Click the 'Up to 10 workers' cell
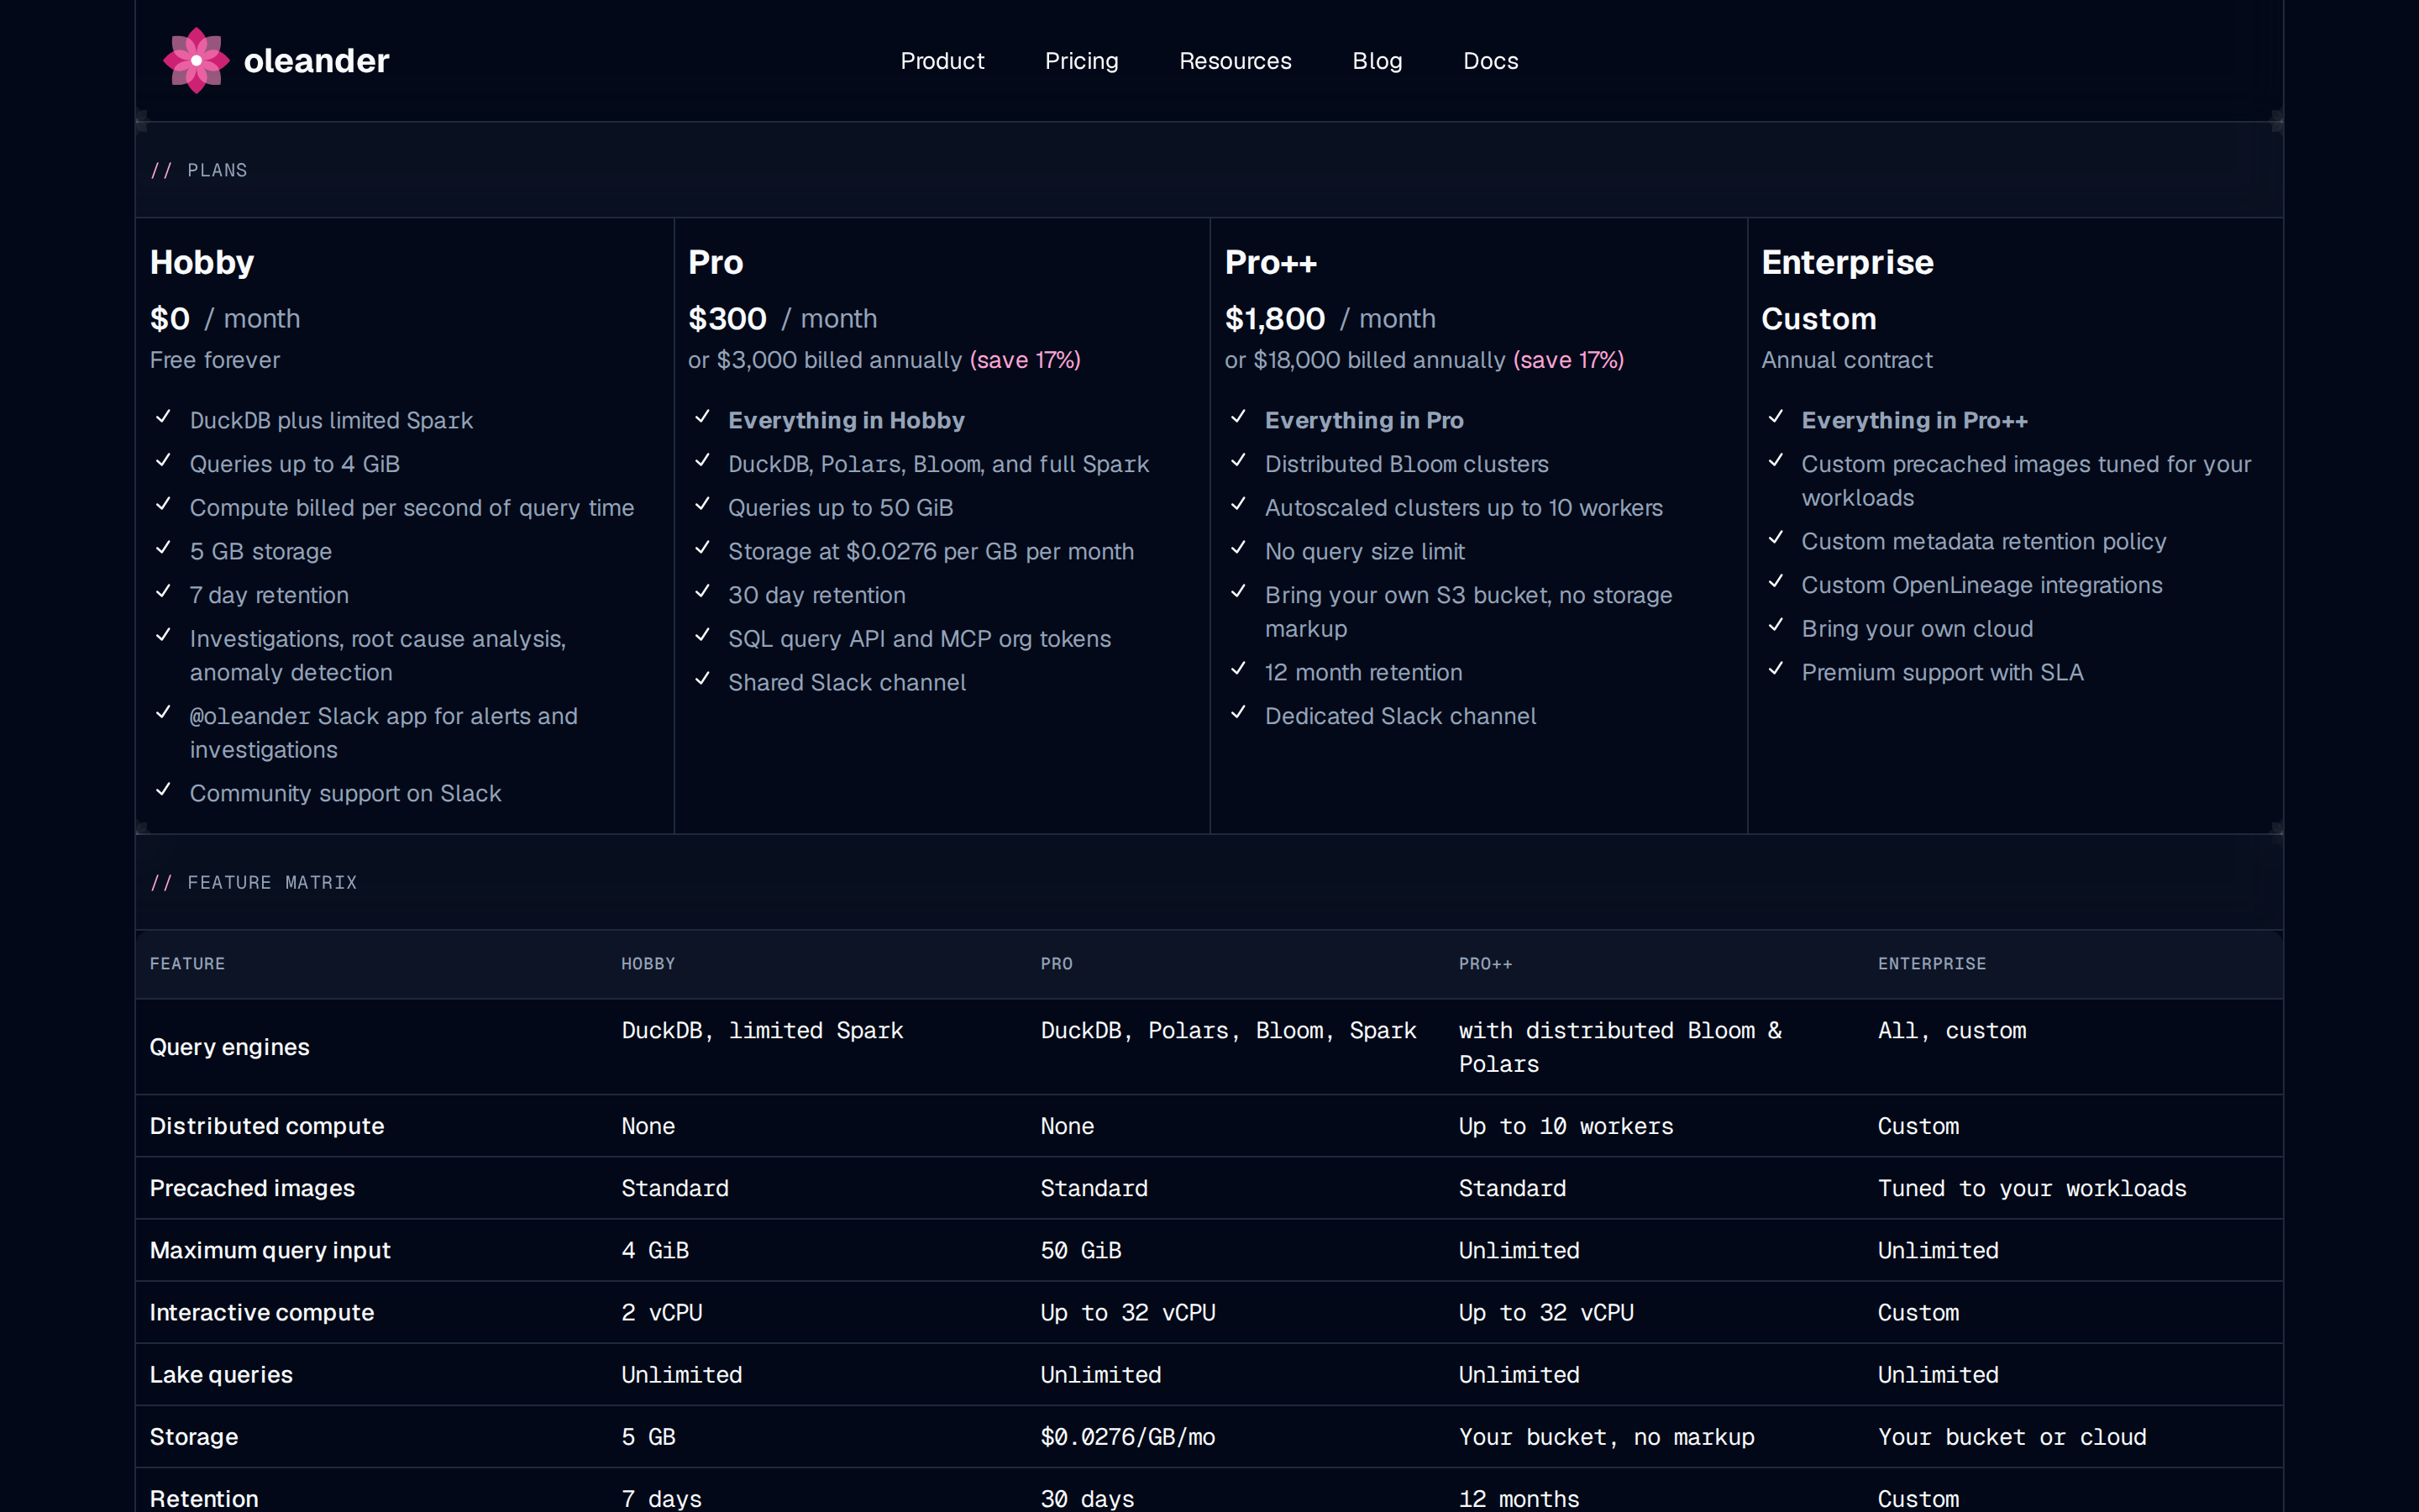Image resolution: width=2419 pixels, height=1512 pixels. pyautogui.click(x=1566, y=1126)
